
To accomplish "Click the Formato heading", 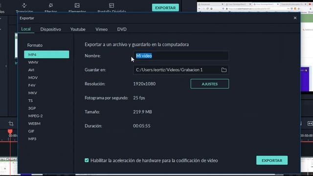I will click(35, 45).
